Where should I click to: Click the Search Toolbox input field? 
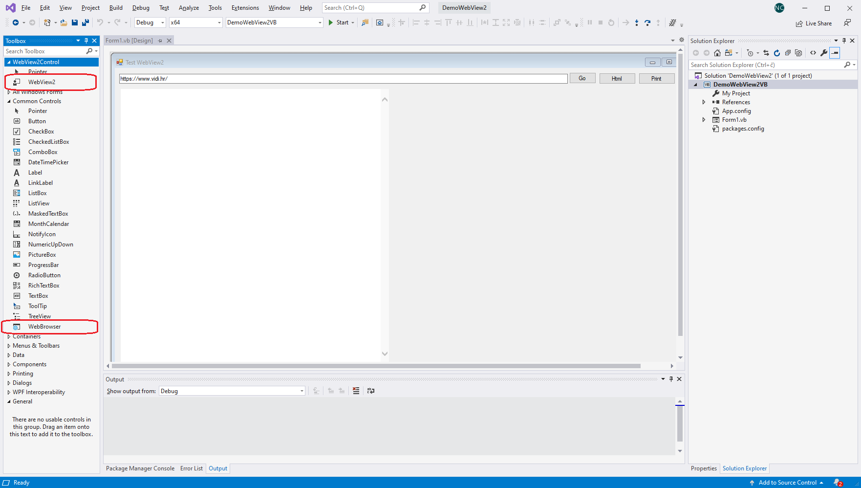(44, 51)
